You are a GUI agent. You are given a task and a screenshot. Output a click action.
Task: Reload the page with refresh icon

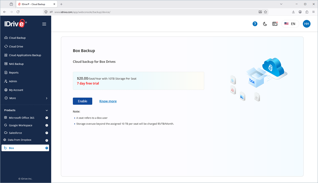point(18,12)
